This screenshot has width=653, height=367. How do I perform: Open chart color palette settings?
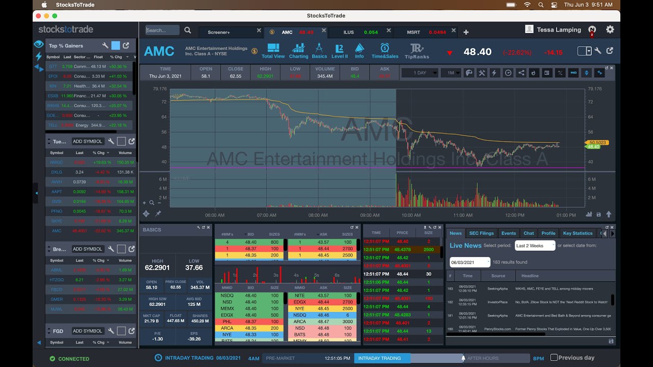point(469,73)
